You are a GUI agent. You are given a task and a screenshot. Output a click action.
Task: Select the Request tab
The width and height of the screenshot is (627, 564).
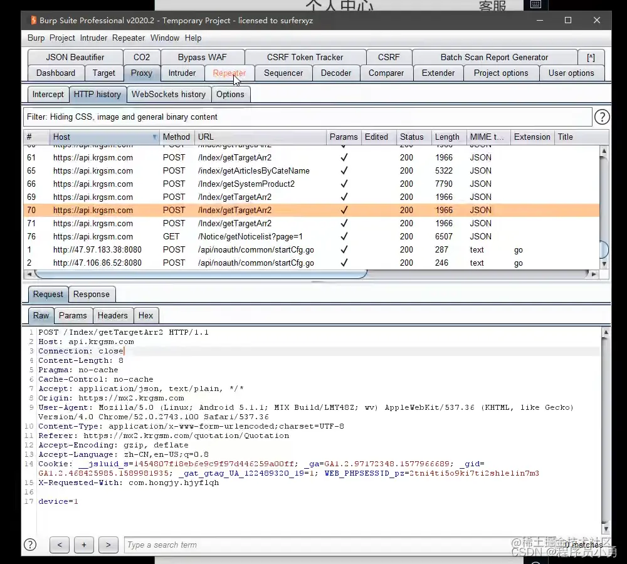(48, 294)
